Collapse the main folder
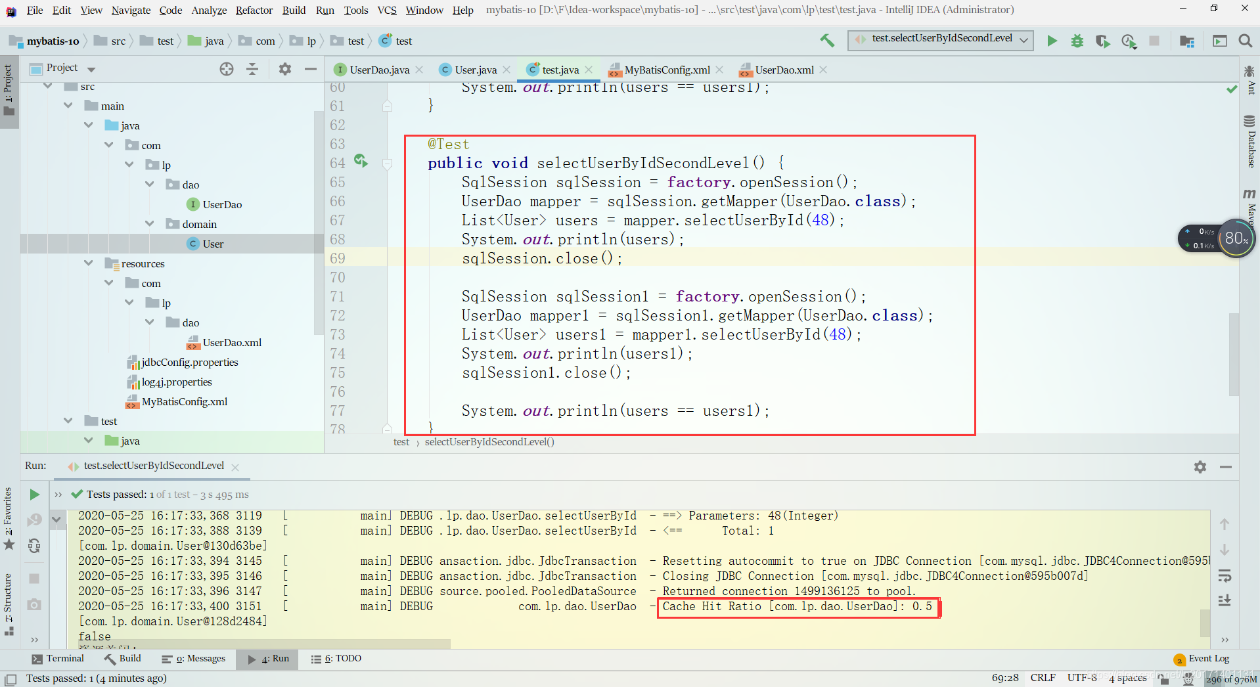The image size is (1260, 687). [x=68, y=105]
